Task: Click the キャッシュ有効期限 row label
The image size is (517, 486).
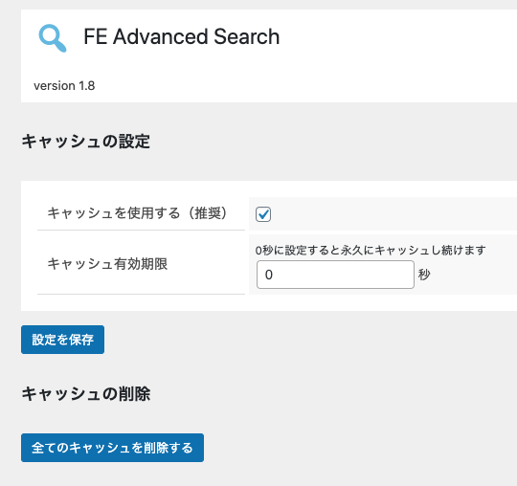Action: pyautogui.click(x=107, y=264)
